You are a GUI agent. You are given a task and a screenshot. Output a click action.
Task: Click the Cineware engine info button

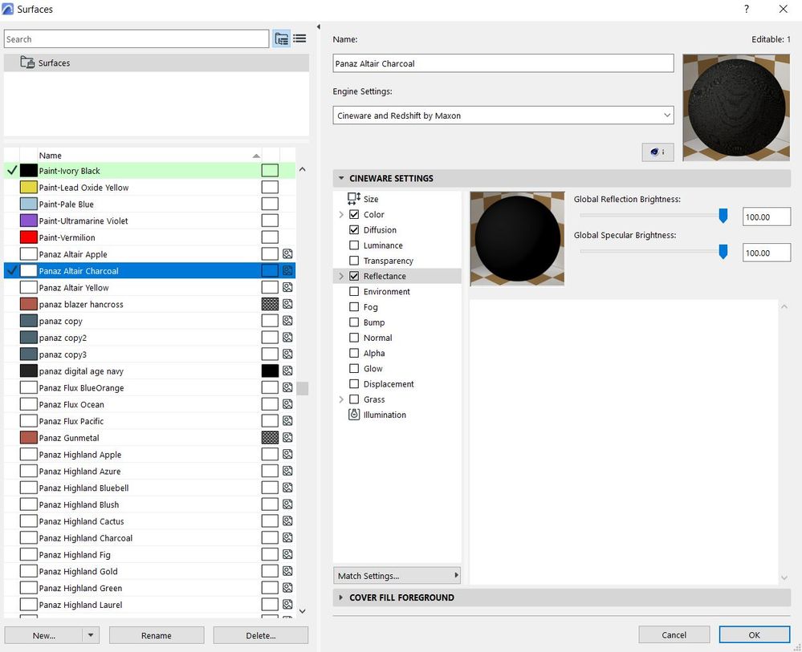click(657, 152)
